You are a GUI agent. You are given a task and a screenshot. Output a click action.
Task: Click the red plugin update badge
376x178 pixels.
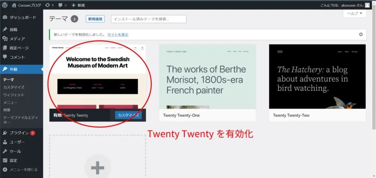tap(33, 133)
